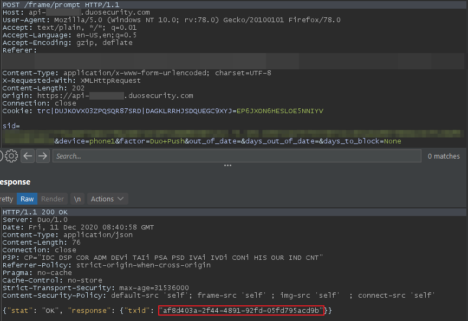Go to previous search match arrow
Screen dimensions: 468x321
(x=28, y=156)
